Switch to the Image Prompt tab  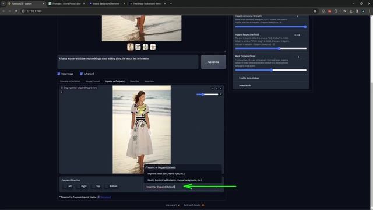[x=93, y=81]
